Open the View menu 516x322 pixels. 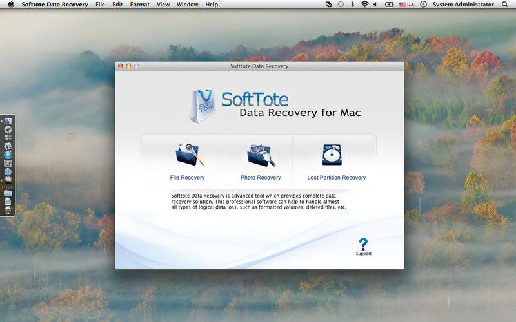click(163, 5)
